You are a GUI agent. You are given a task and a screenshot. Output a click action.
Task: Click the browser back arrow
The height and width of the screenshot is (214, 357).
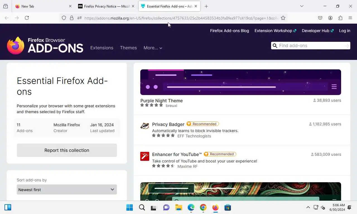[7, 18]
